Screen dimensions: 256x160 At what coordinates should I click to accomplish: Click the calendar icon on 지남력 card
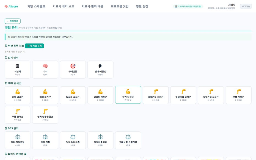coord(18,66)
